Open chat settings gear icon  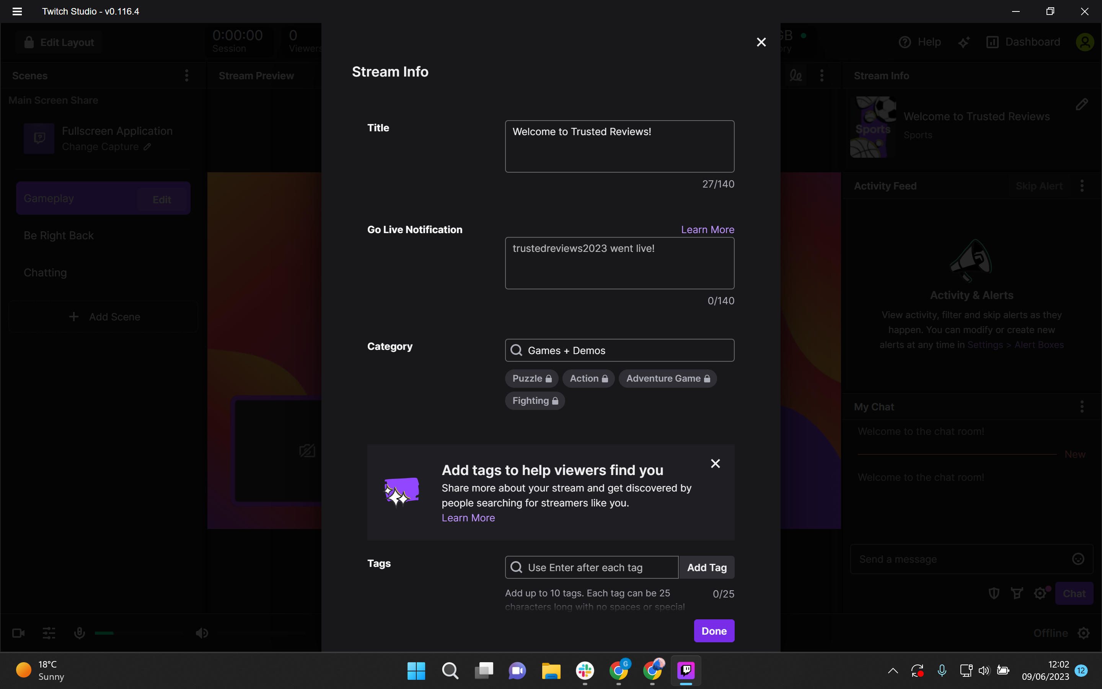point(1040,593)
